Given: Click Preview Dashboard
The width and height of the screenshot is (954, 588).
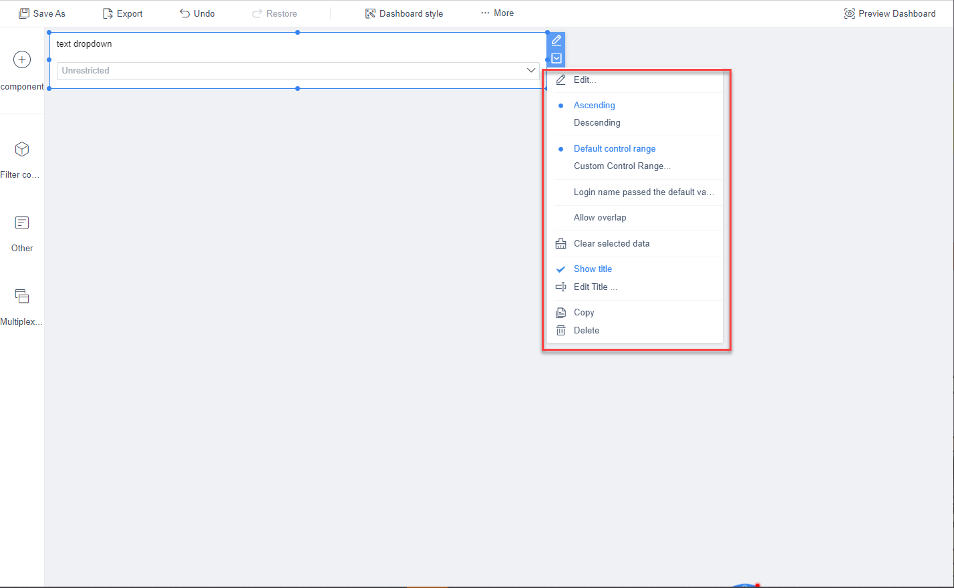Looking at the screenshot, I should [x=890, y=13].
